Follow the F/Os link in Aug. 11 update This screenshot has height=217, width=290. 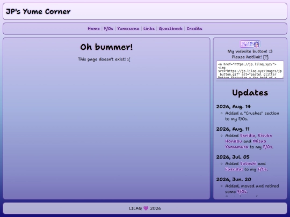(268, 147)
